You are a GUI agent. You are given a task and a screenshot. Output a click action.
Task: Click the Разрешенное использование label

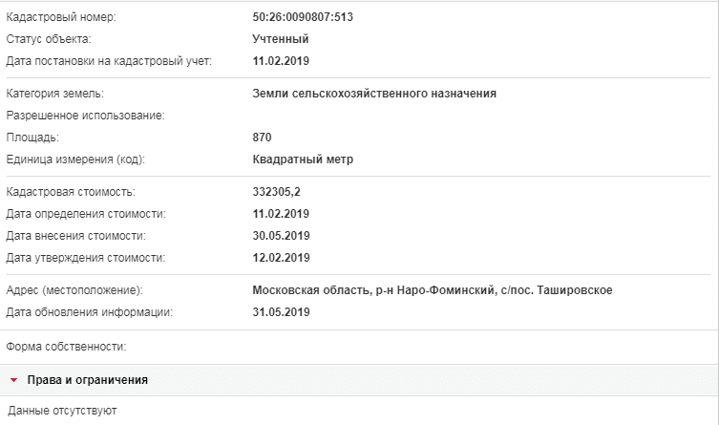click(85, 116)
